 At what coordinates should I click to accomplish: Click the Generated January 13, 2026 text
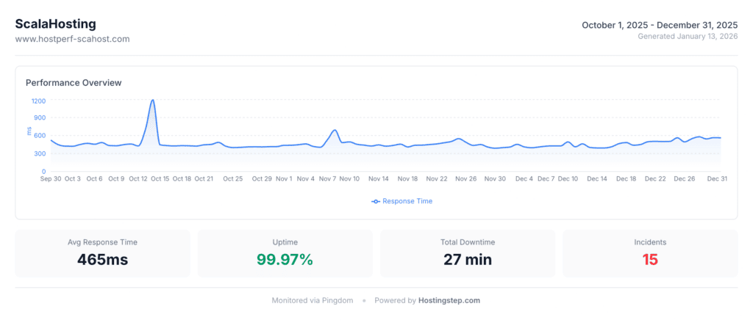(x=688, y=36)
